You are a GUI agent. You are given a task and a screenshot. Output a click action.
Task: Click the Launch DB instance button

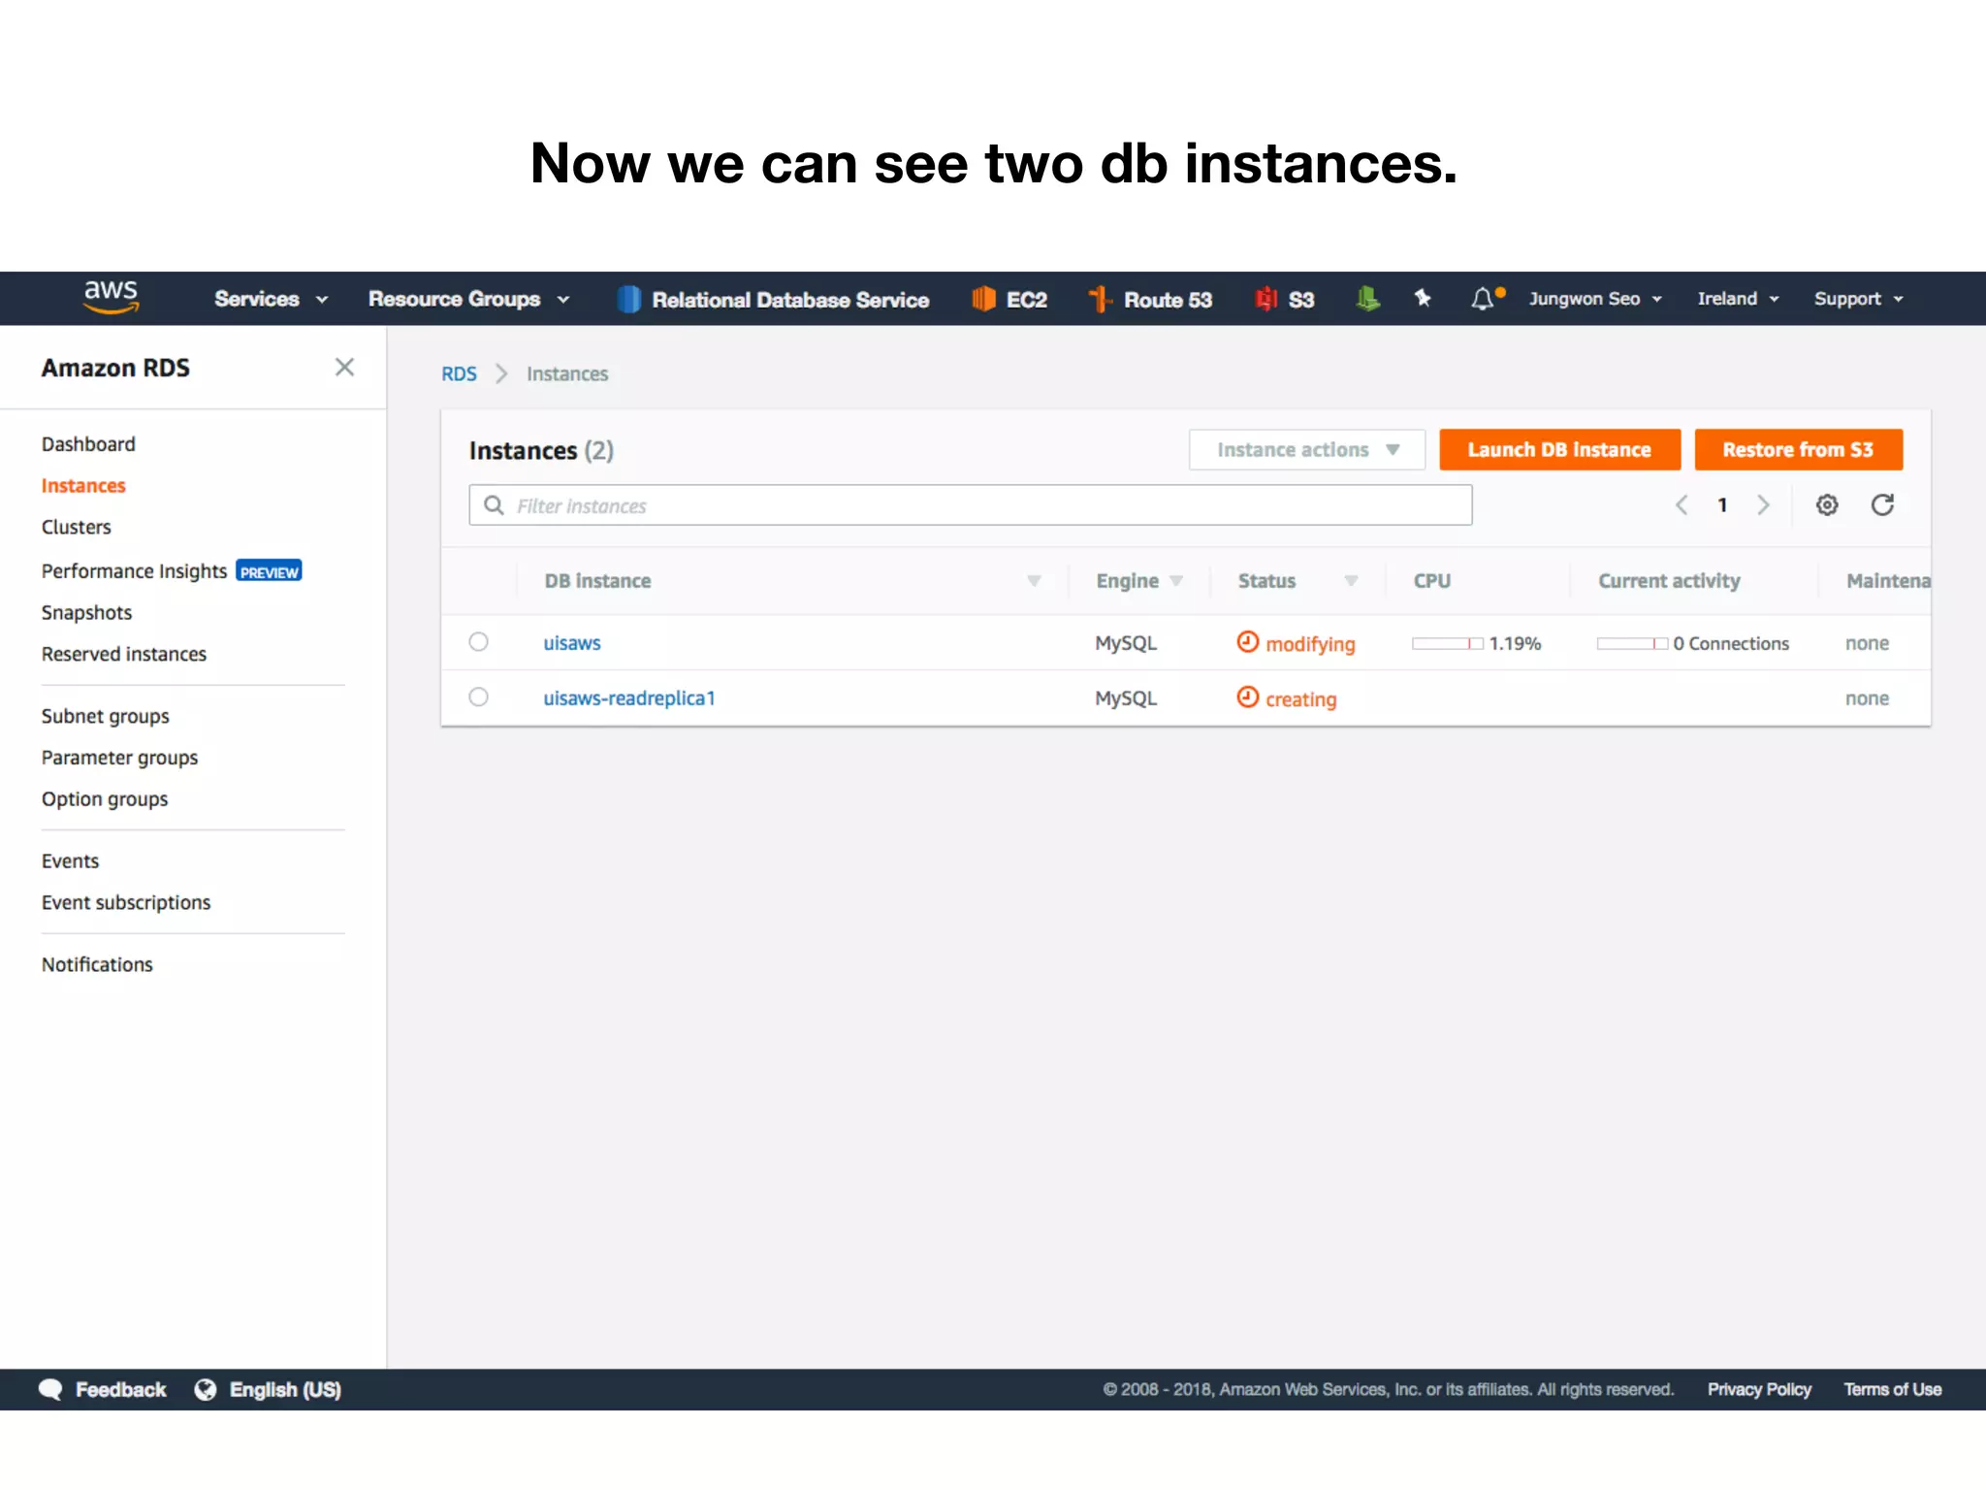1559,450
